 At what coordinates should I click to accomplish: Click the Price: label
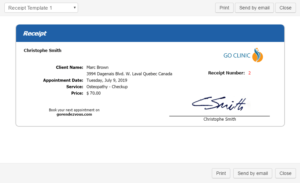(77, 93)
